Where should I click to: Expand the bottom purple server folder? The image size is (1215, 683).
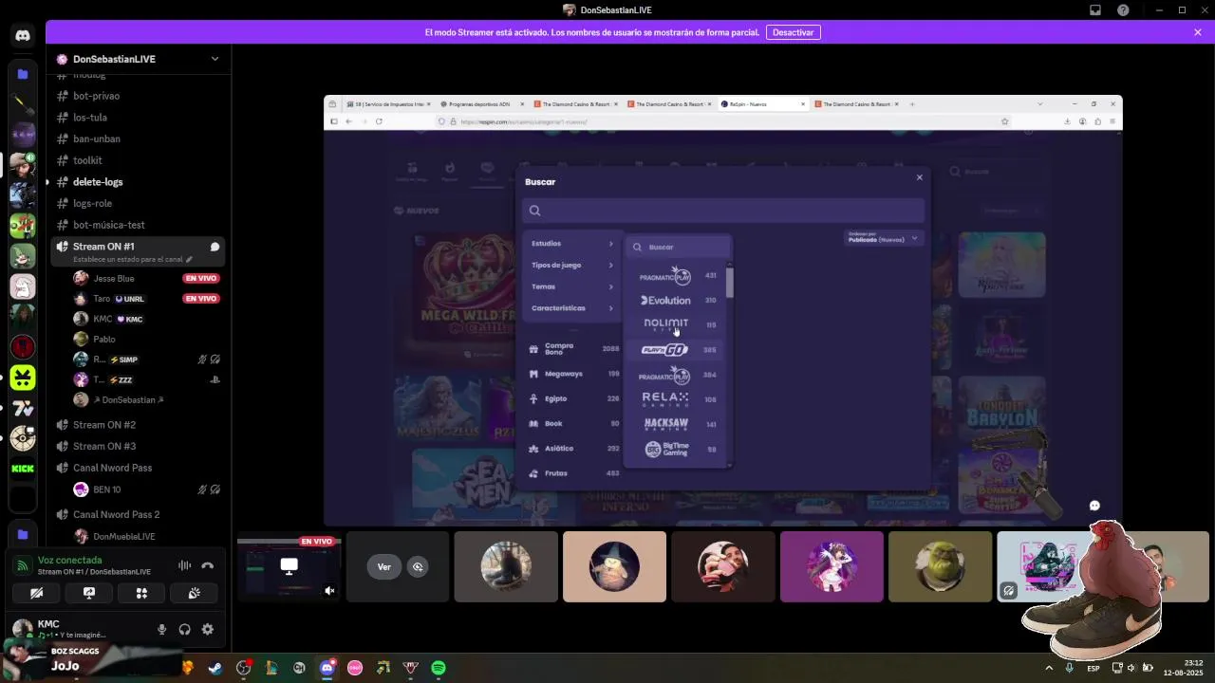[x=23, y=534]
